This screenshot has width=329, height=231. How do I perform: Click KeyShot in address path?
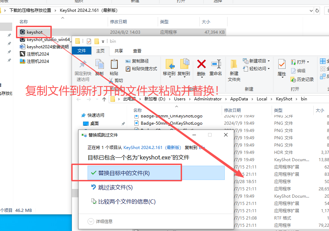tap(284, 99)
